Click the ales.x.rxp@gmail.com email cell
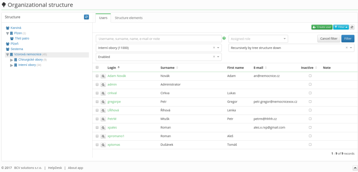The height and width of the screenshot is (172, 358). click(x=269, y=127)
